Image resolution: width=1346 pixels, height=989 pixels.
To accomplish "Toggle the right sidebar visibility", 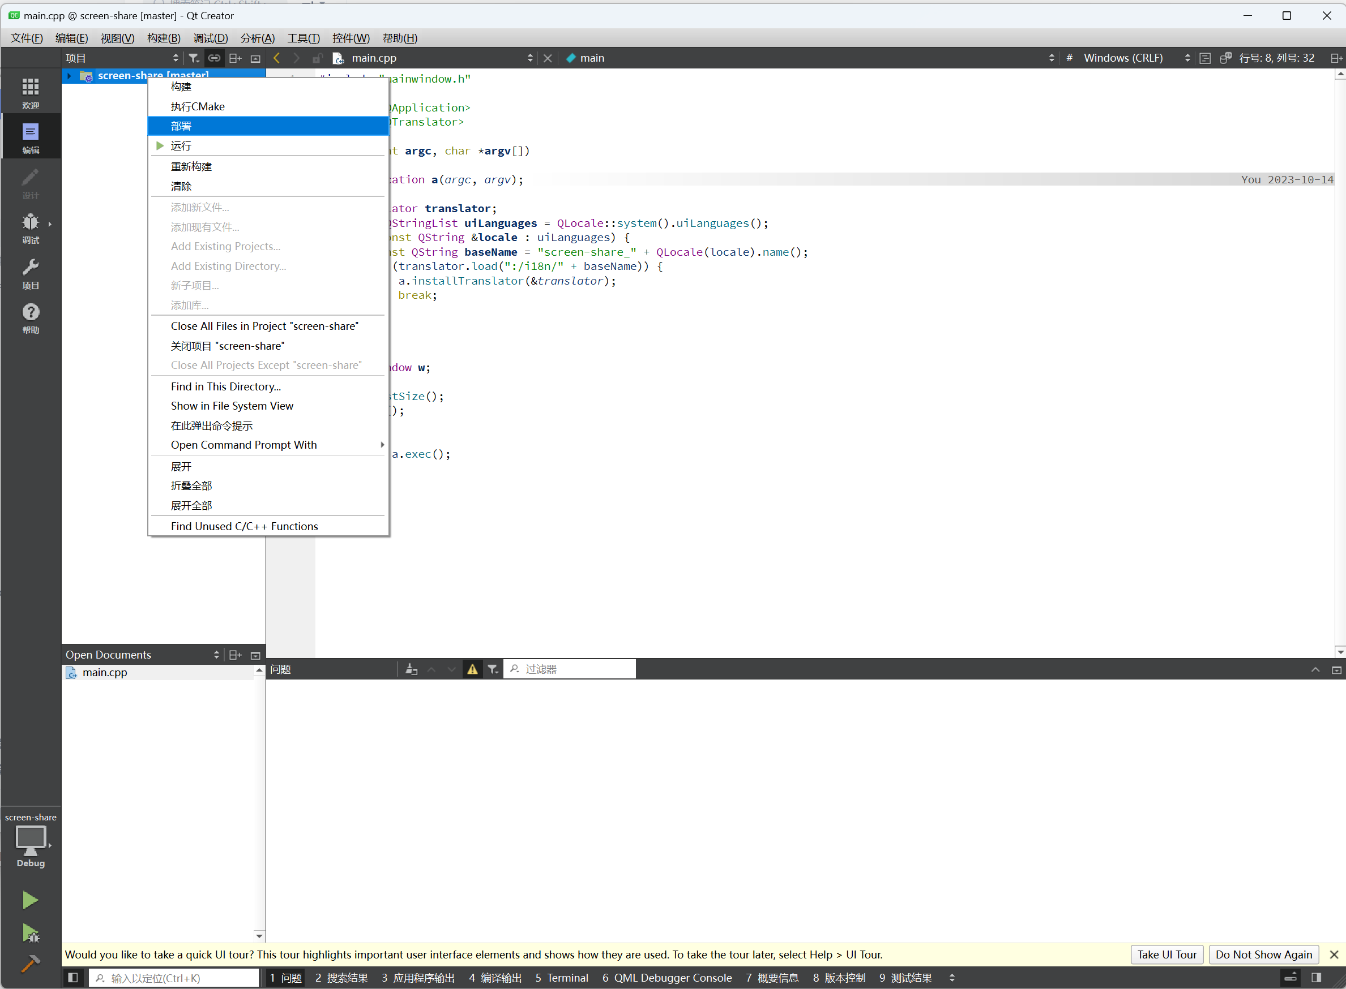I will 1316,978.
